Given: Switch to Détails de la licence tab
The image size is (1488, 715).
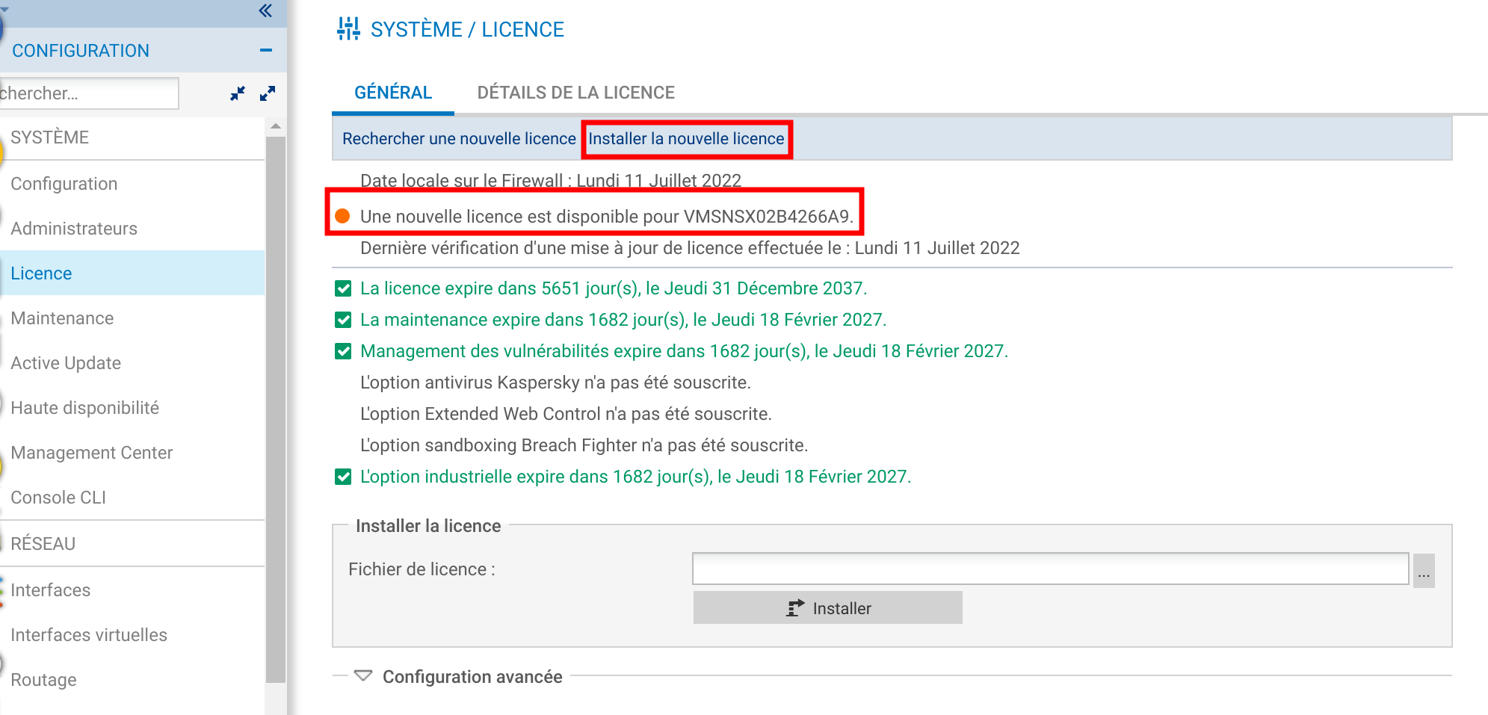Looking at the screenshot, I should click(x=575, y=93).
